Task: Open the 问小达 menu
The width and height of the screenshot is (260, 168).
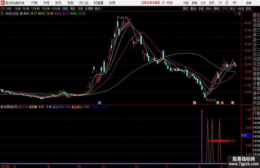Action: (x=84, y=3)
